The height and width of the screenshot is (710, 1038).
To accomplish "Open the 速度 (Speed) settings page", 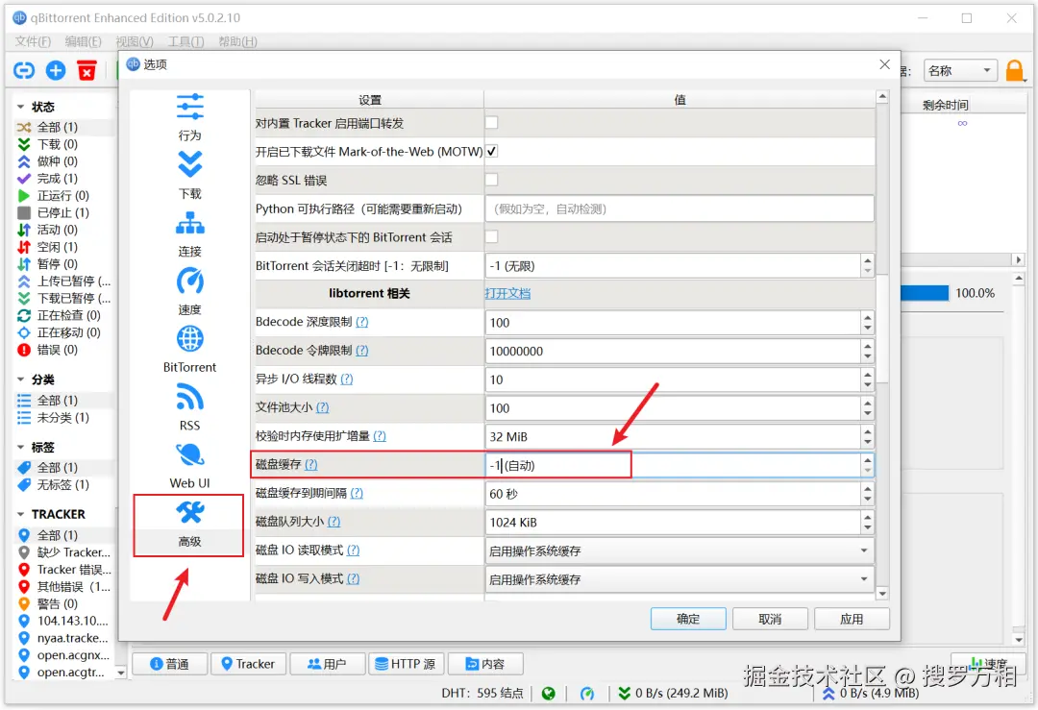I will (x=189, y=292).
